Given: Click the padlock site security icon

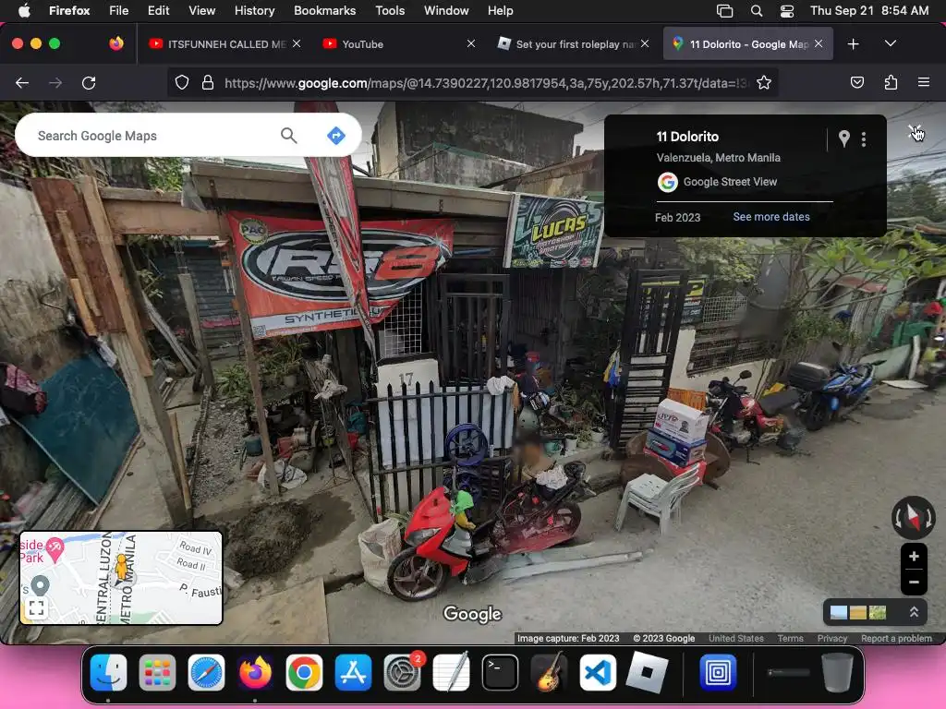Looking at the screenshot, I should pos(208,82).
